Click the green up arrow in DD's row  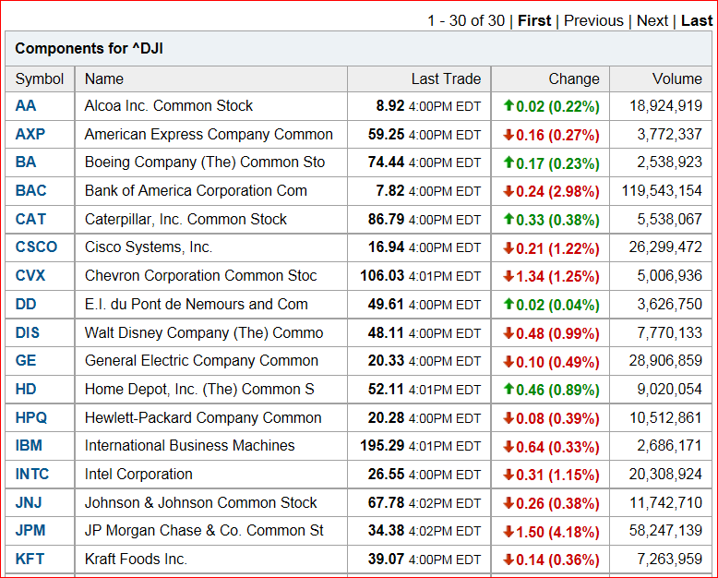509,303
